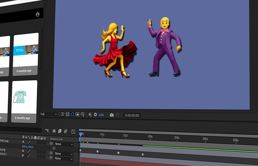Click the user account profile icon

38,15
